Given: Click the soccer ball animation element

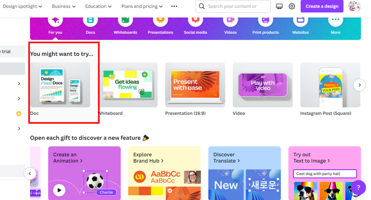Looking at the screenshot, I should point(95,181).
